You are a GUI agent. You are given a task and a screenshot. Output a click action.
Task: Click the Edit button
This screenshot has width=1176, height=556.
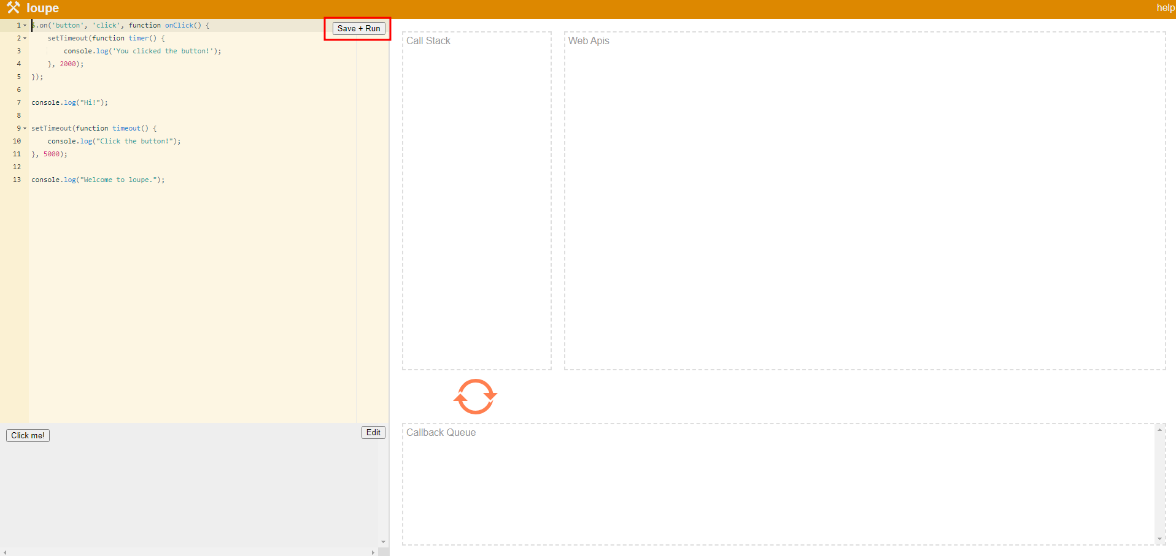pyautogui.click(x=373, y=432)
